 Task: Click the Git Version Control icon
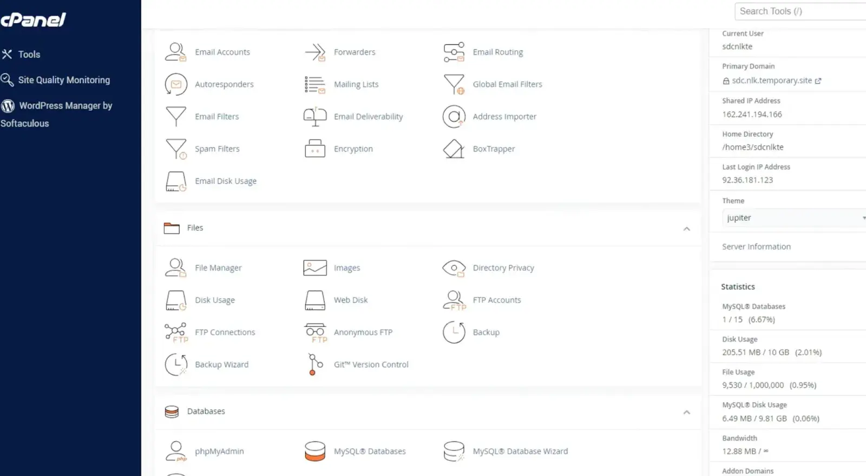tap(315, 365)
